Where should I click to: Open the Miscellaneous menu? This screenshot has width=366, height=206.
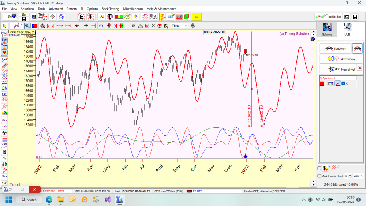tap(133, 9)
